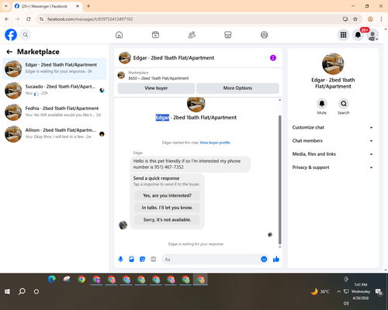Click the 36°C weather widget in taskbar

point(320,291)
